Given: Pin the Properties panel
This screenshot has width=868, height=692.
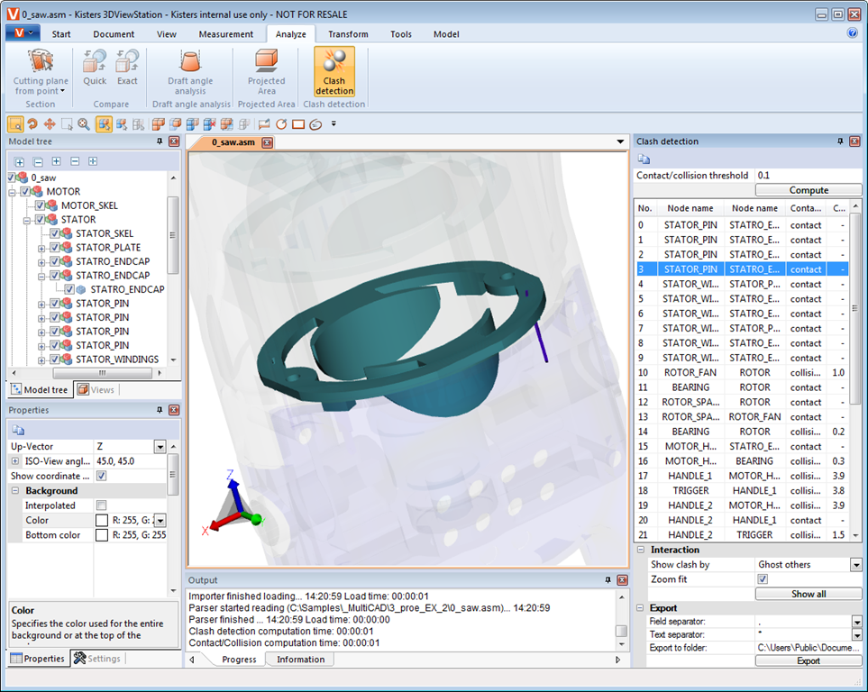Looking at the screenshot, I should click(160, 410).
